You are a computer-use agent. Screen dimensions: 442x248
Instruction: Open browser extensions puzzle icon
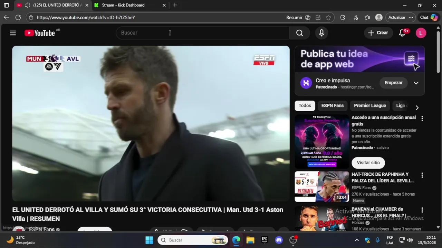[x=343, y=18]
